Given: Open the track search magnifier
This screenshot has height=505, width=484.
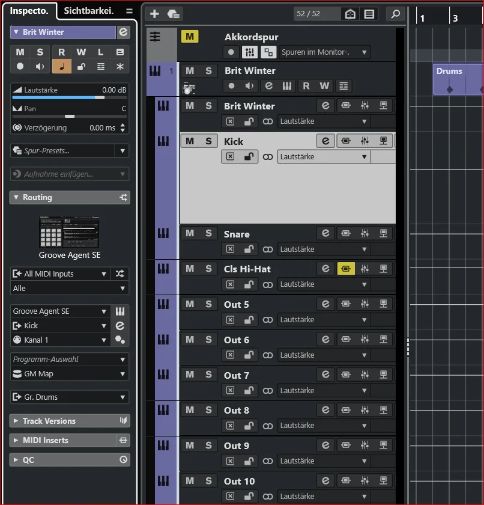Looking at the screenshot, I should (x=395, y=14).
